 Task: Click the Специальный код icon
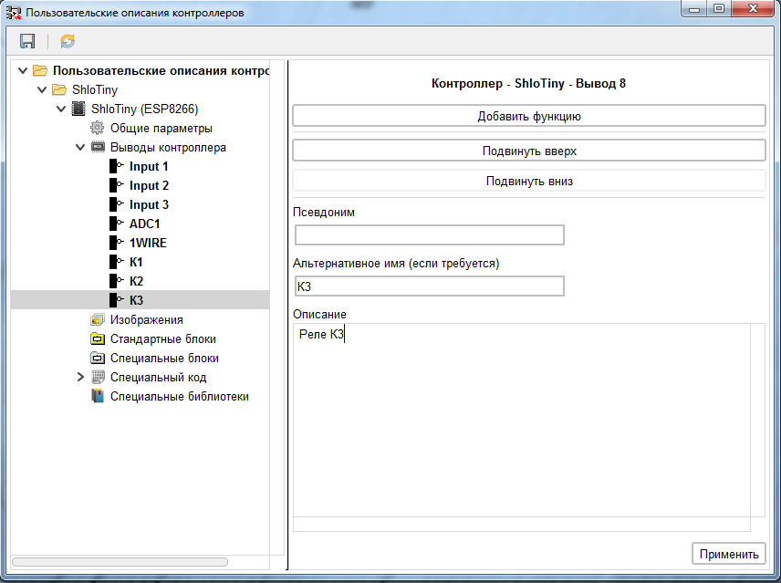point(98,378)
